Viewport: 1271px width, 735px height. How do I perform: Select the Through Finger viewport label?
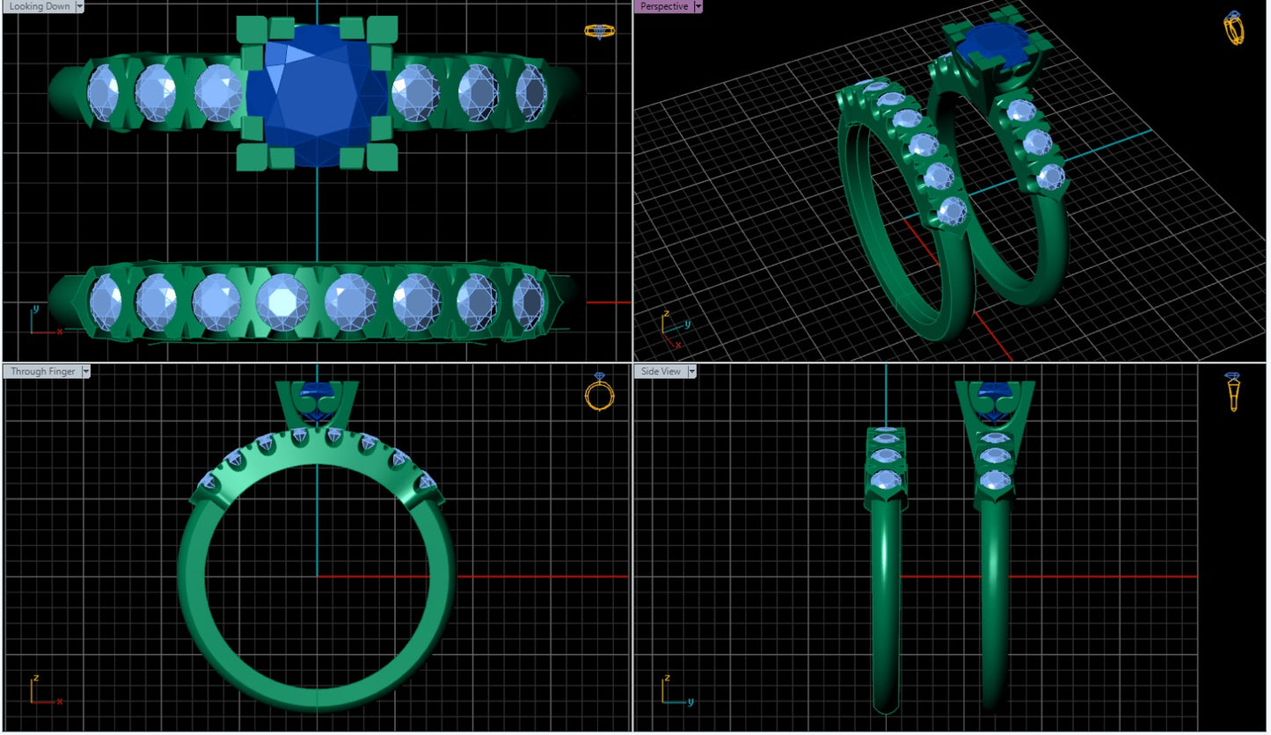point(43,372)
